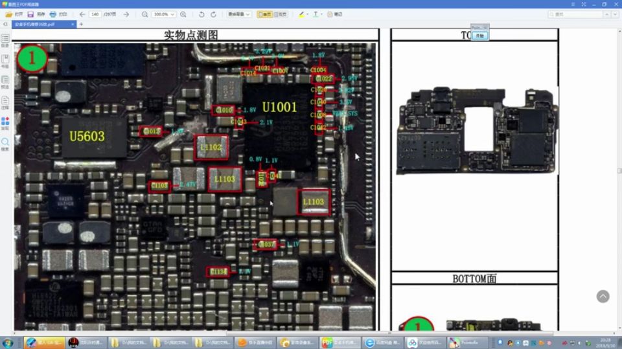622x349 pixels.
Task: Click the search box in the toolbar
Action: [575, 14]
